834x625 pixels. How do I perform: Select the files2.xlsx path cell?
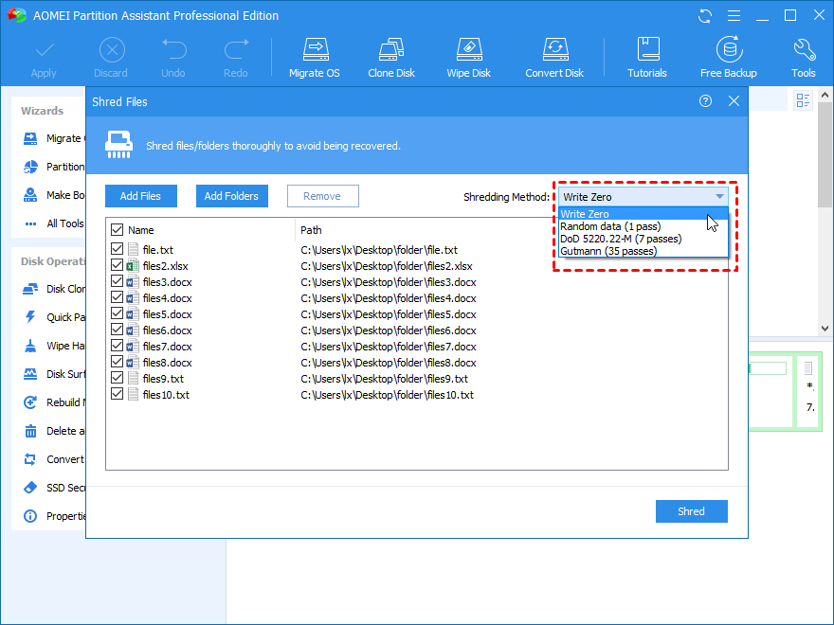387,266
